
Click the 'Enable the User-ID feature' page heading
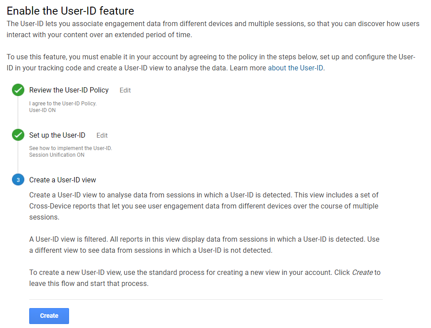click(70, 10)
